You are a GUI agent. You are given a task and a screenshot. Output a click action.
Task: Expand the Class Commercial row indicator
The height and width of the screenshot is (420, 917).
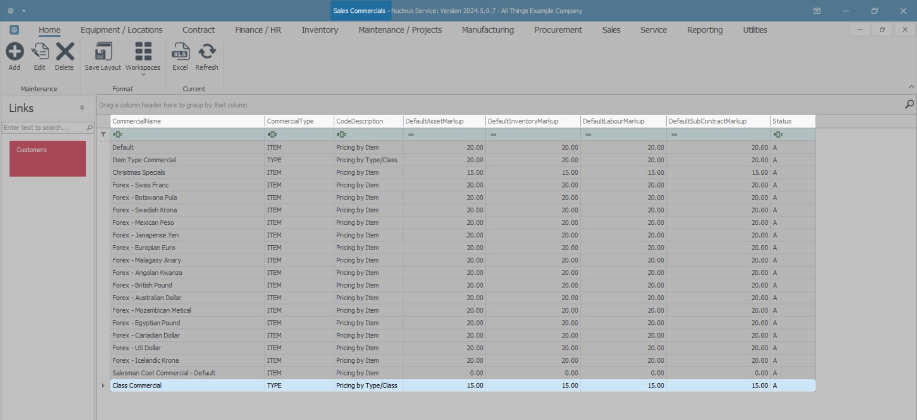pos(103,386)
